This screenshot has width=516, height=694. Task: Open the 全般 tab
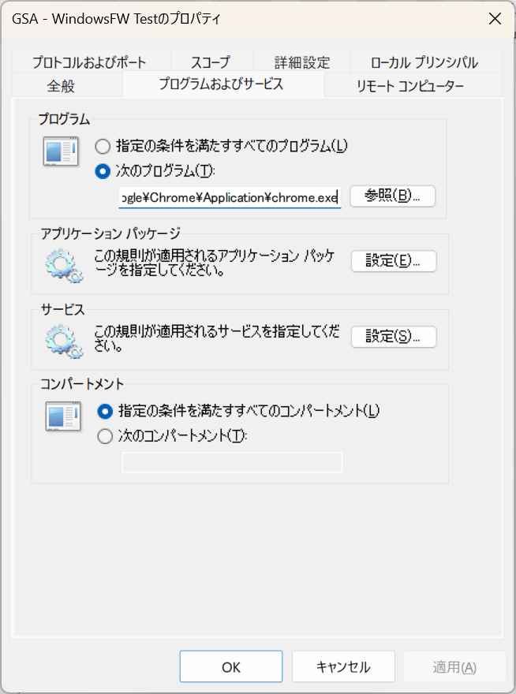[67, 85]
